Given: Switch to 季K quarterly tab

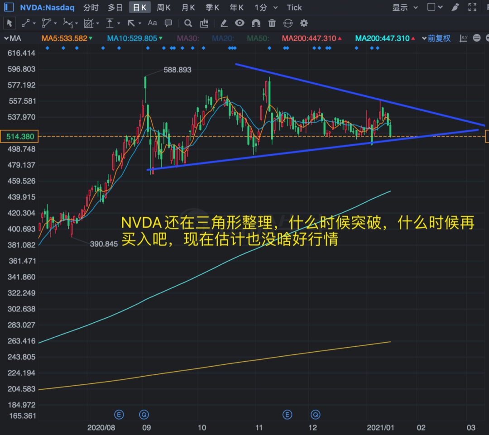Looking at the screenshot, I should pyautogui.click(x=212, y=8).
